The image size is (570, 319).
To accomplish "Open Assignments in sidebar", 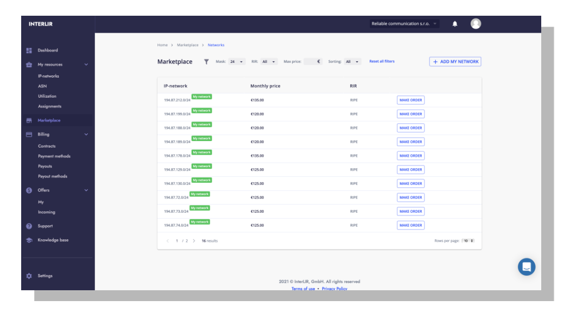I will pos(49,106).
